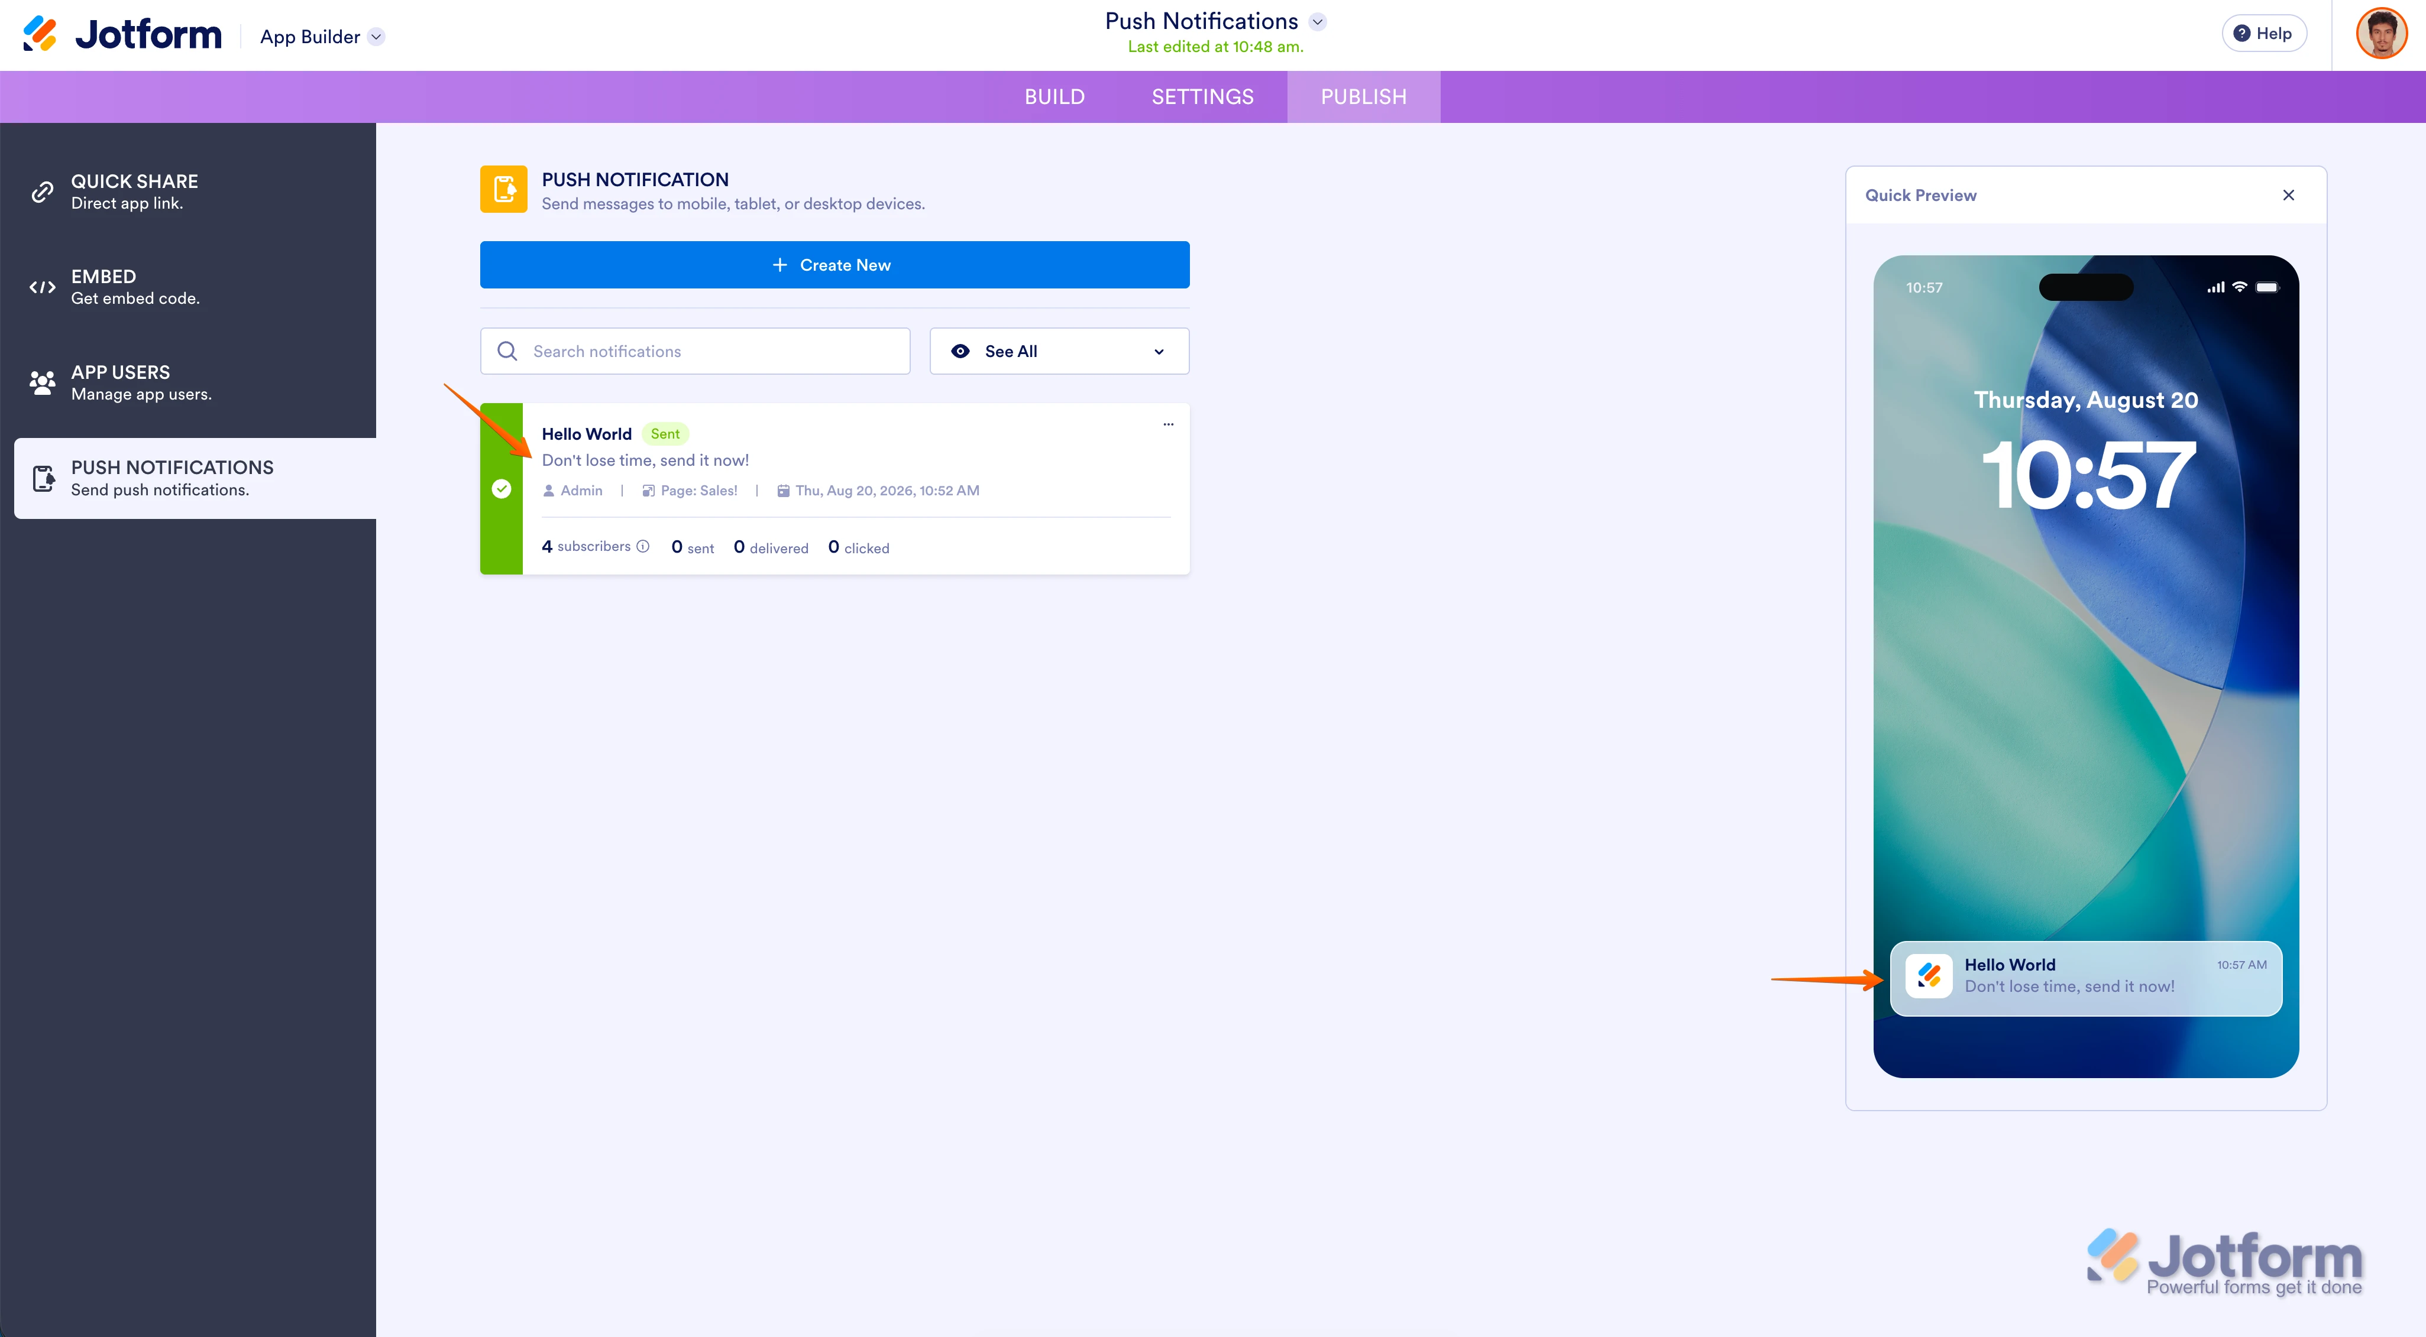Click the plus icon on Create New

click(x=779, y=265)
